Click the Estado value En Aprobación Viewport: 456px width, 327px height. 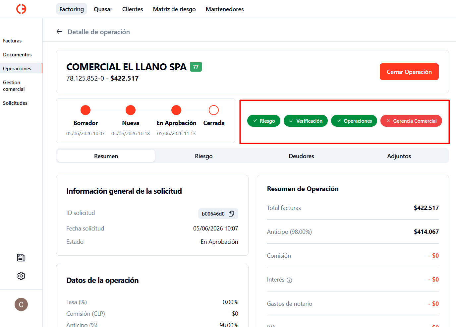(x=219, y=242)
